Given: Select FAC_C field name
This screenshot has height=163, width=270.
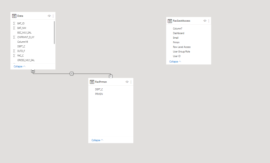Looking at the screenshot, I should pyautogui.click(x=20, y=55).
